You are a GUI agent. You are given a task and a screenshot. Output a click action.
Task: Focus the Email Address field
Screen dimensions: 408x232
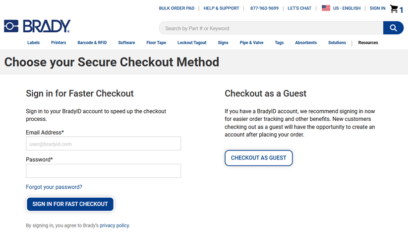[103, 144]
